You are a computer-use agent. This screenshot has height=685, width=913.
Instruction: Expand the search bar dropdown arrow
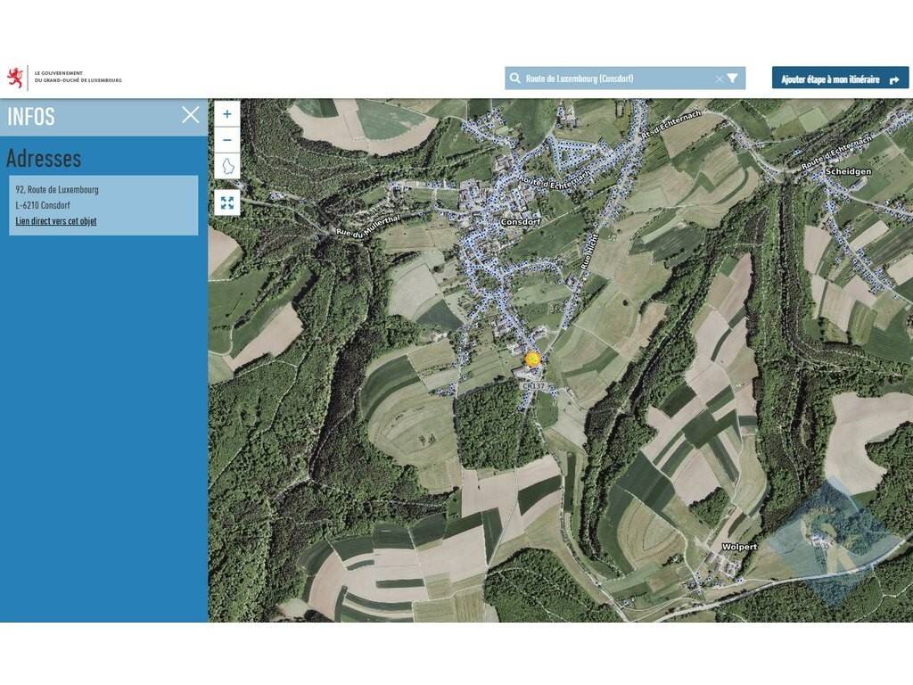(x=733, y=78)
